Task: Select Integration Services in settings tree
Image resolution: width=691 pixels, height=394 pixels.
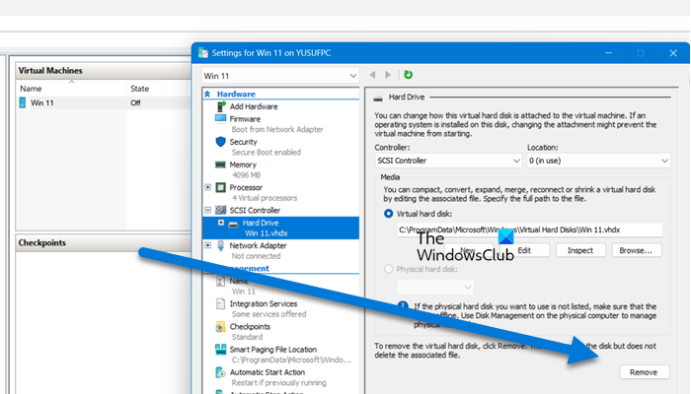Action: [x=264, y=303]
